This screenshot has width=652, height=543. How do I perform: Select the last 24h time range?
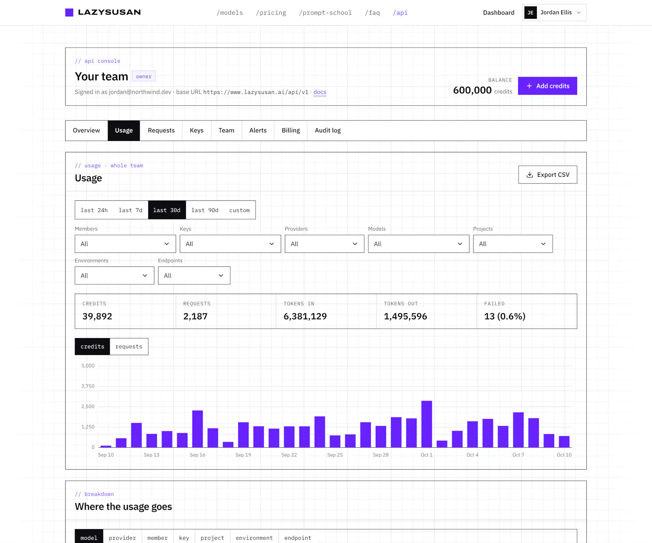94,210
